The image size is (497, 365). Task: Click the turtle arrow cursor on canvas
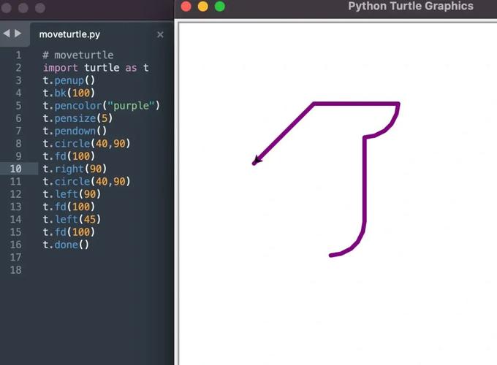pos(257,160)
